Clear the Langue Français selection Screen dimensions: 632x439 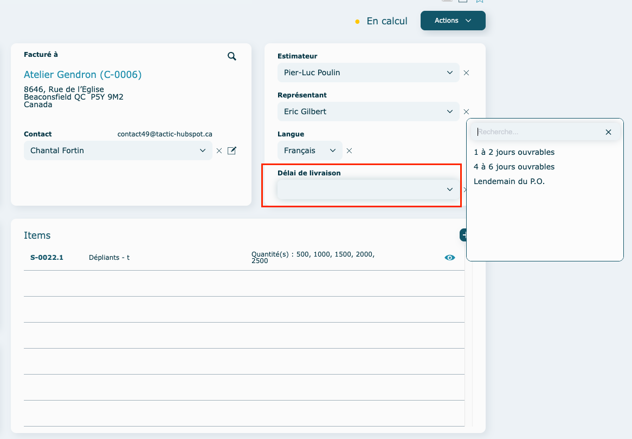pyautogui.click(x=350, y=151)
